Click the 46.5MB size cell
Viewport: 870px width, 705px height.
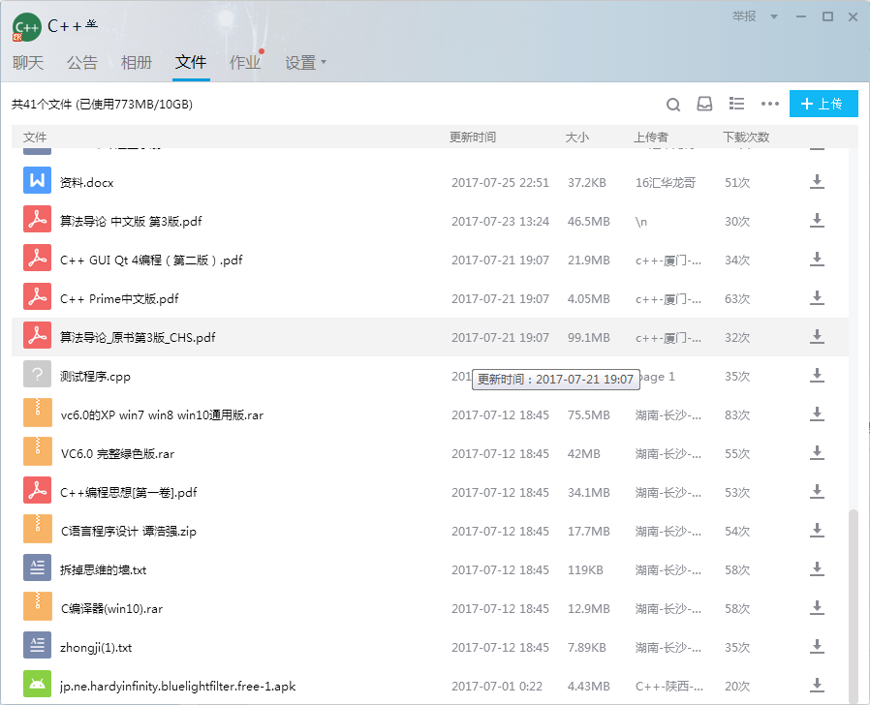(589, 222)
